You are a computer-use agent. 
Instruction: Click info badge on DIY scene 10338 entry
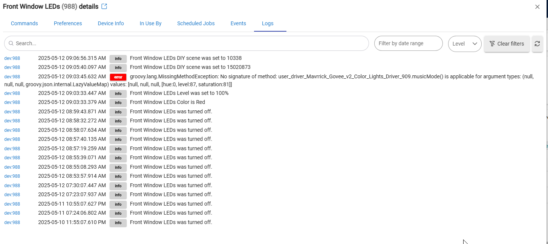click(x=118, y=59)
